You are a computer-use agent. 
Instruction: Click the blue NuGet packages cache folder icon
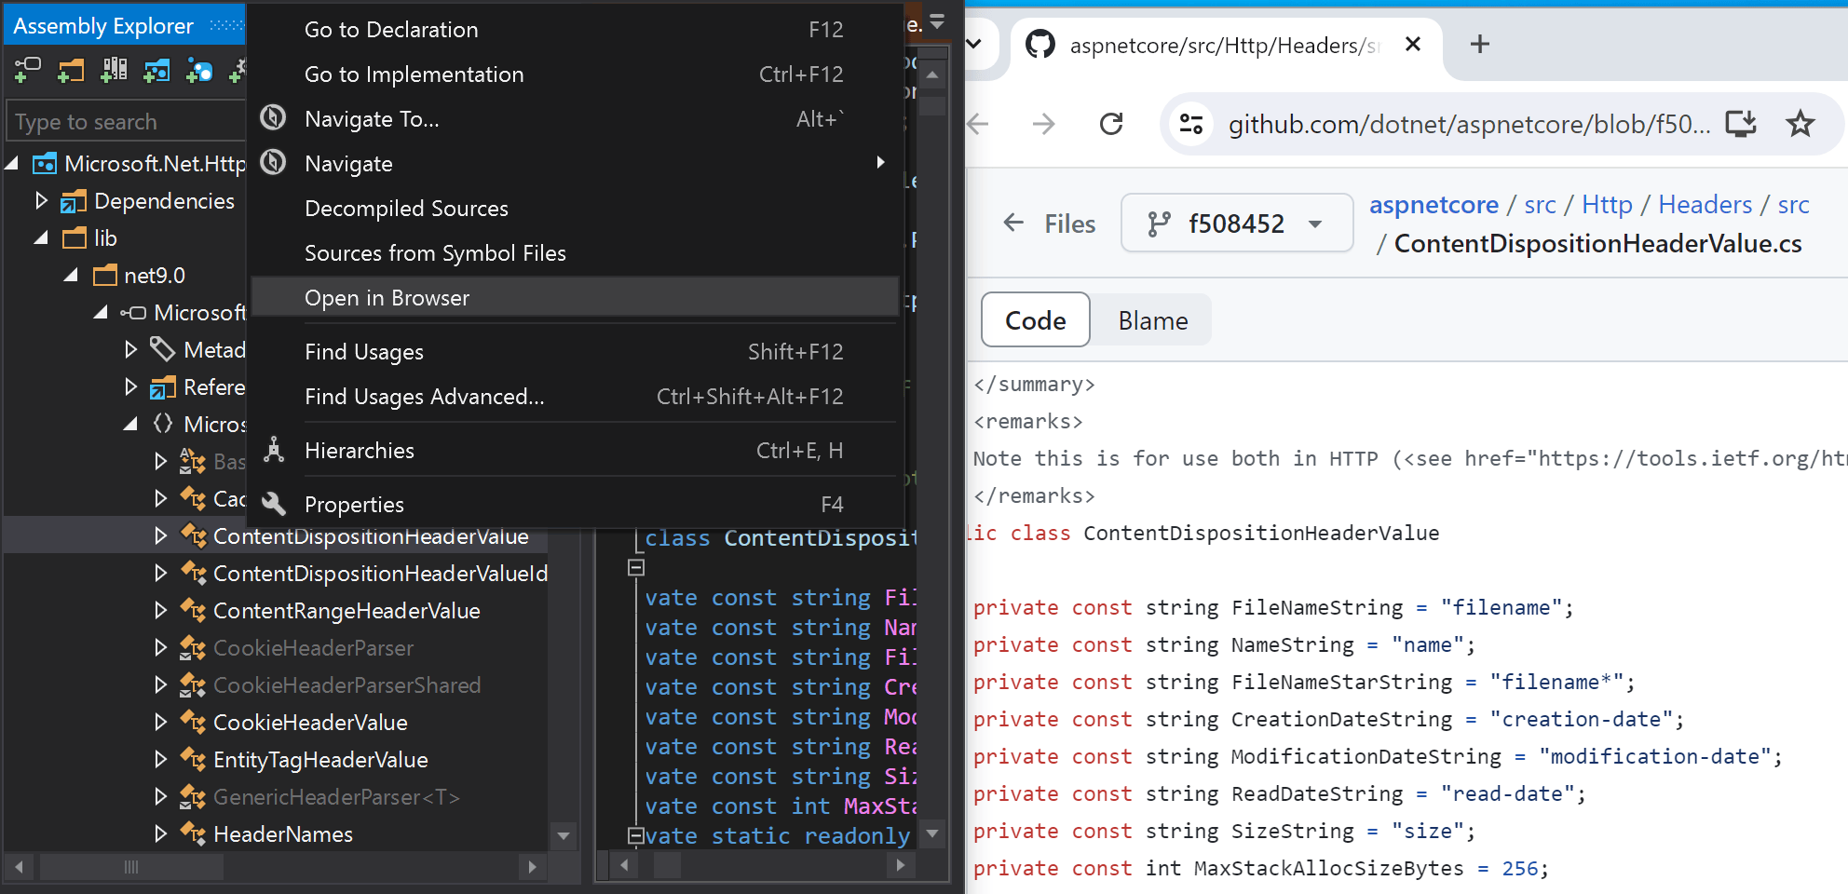coord(156,70)
